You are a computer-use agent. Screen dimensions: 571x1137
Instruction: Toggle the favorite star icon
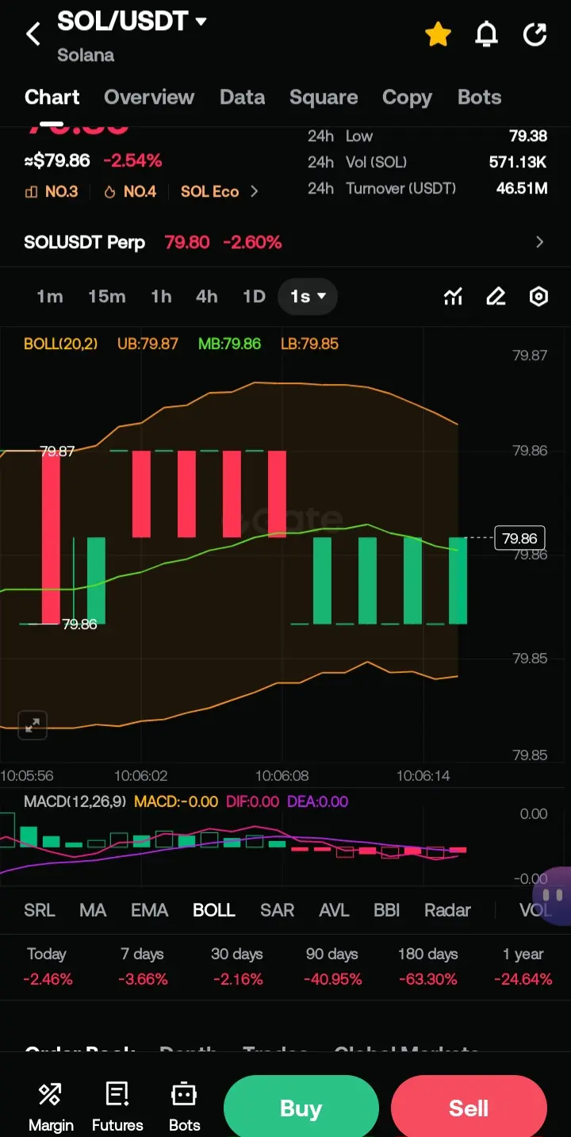[438, 34]
